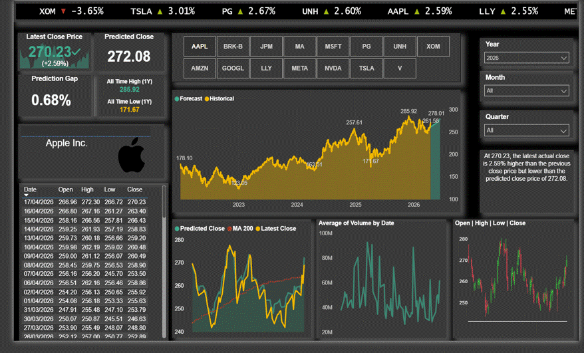The image size is (584, 353).
Task: Select the NVDA ticker button
Action: [x=333, y=68]
